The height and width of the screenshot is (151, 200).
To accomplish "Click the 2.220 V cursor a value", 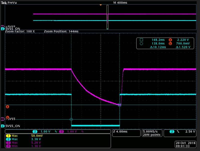I will [183, 40].
